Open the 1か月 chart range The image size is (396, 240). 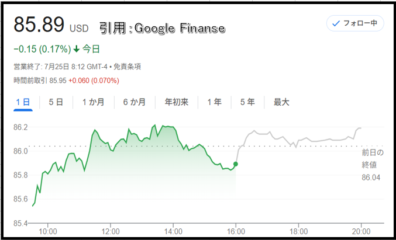[93, 102]
